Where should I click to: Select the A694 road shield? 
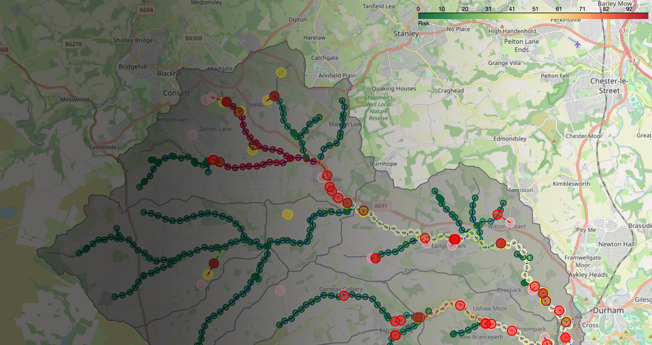coord(146,10)
